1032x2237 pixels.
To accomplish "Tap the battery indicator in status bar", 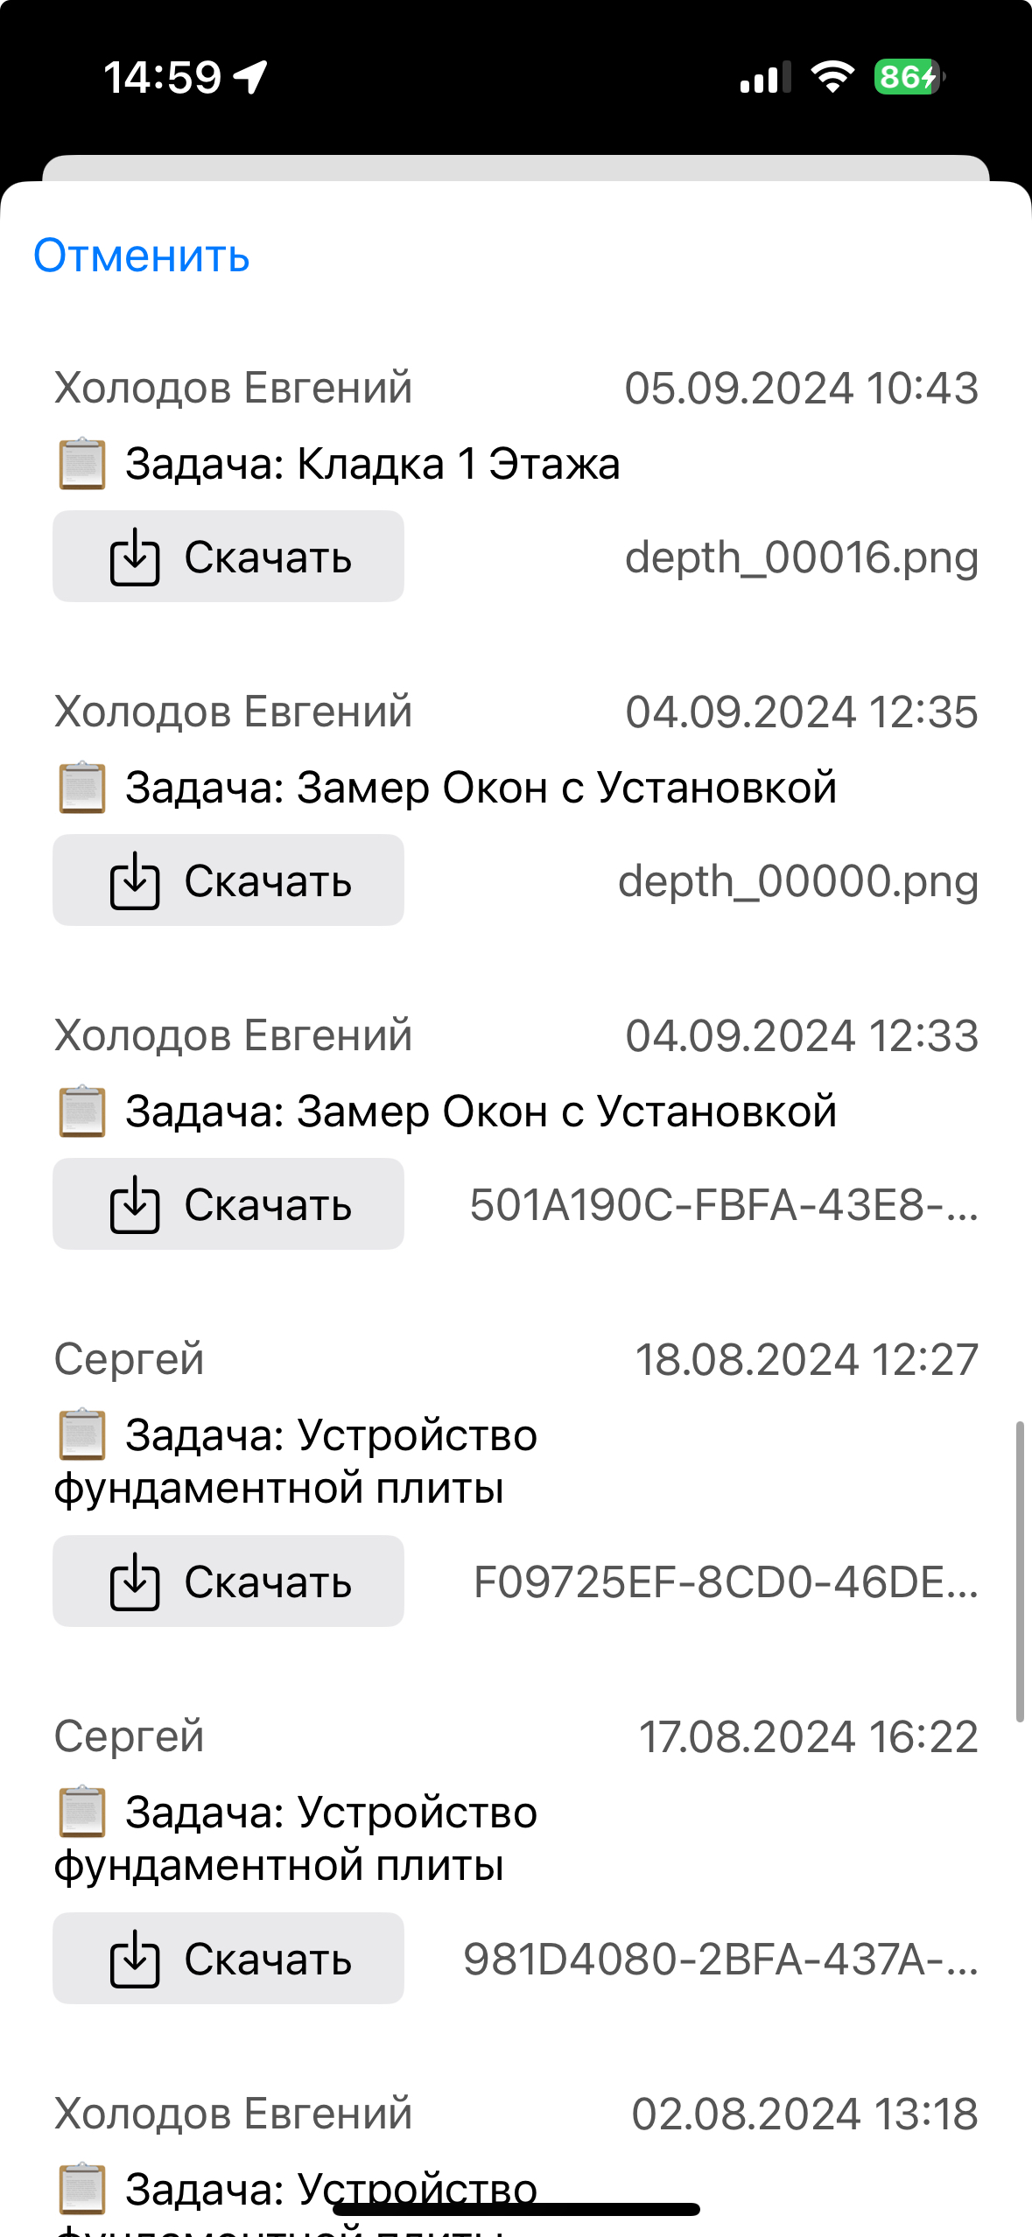I will [x=909, y=77].
